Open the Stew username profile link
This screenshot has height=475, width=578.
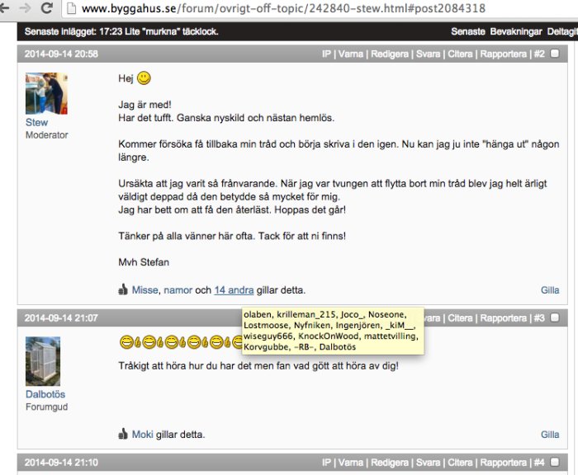click(x=36, y=122)
